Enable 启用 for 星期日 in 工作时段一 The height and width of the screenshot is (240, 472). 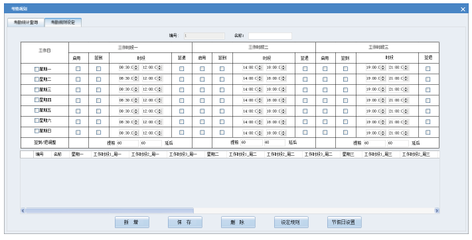[78, 133]
